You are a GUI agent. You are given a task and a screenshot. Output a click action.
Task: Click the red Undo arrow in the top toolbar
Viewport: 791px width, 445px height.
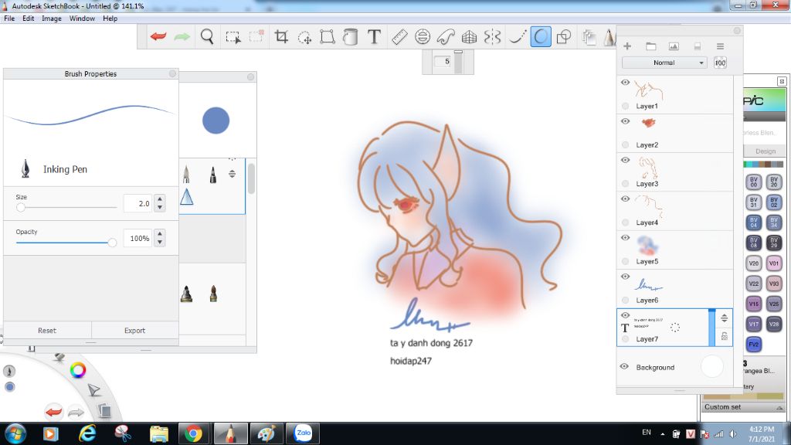pyautogui.click(x=158, y=36)
